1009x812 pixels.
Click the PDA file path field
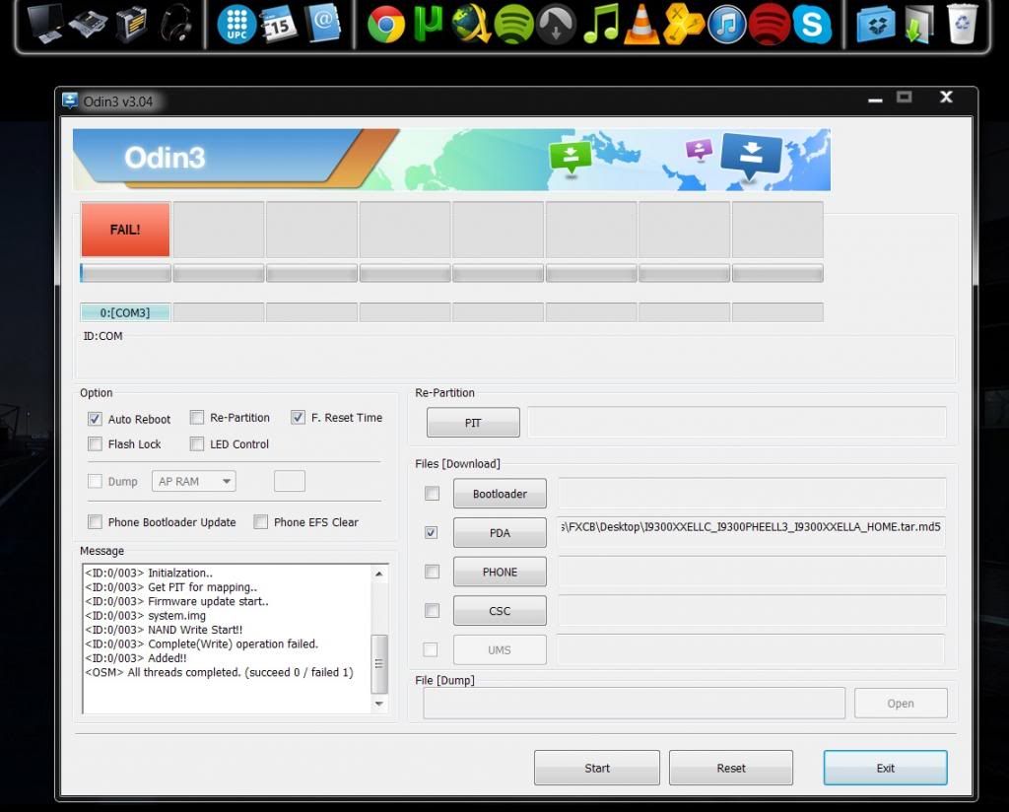(751, 527)
